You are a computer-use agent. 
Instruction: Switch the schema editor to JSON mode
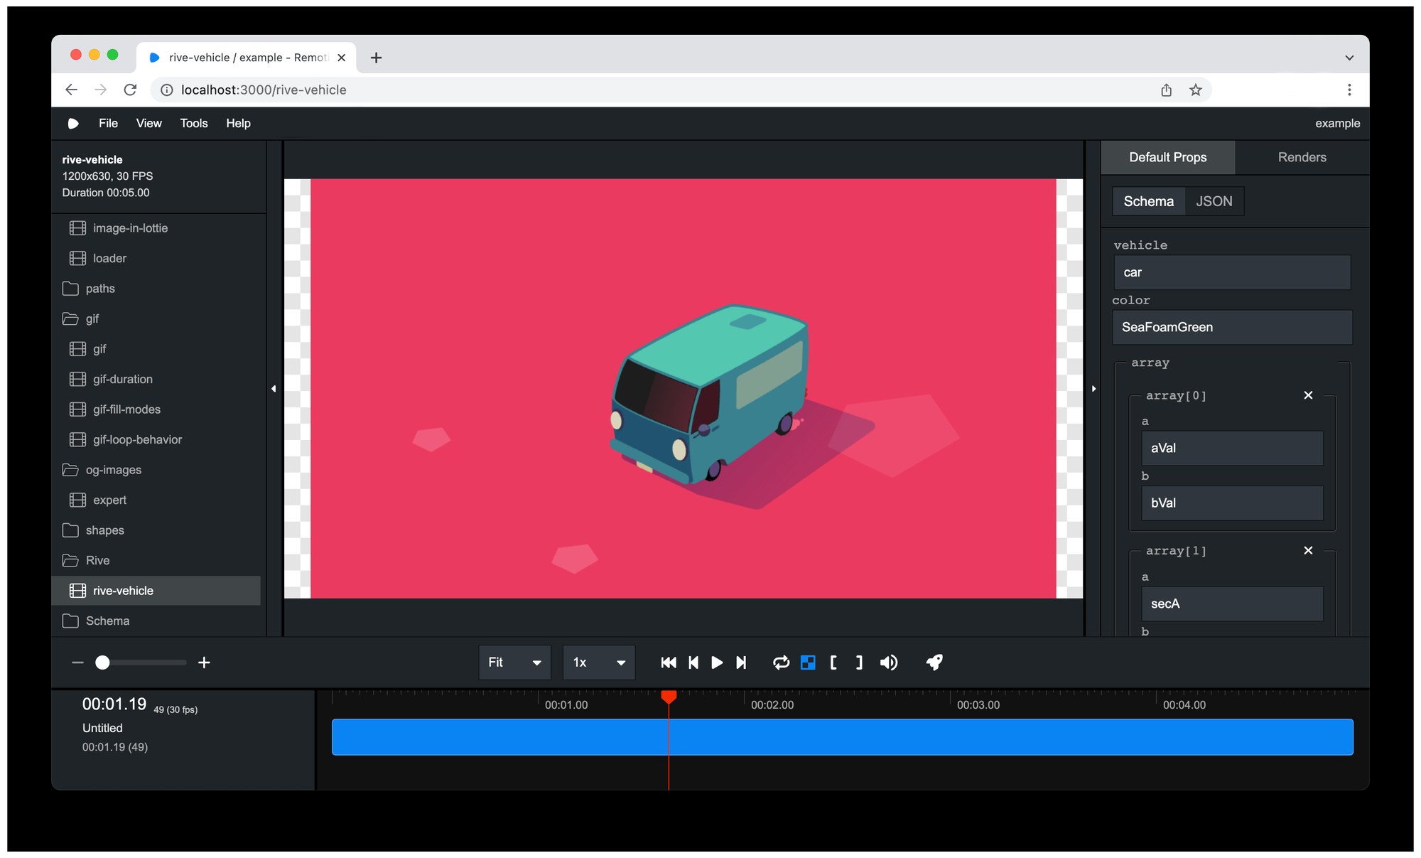[1214, 201]
